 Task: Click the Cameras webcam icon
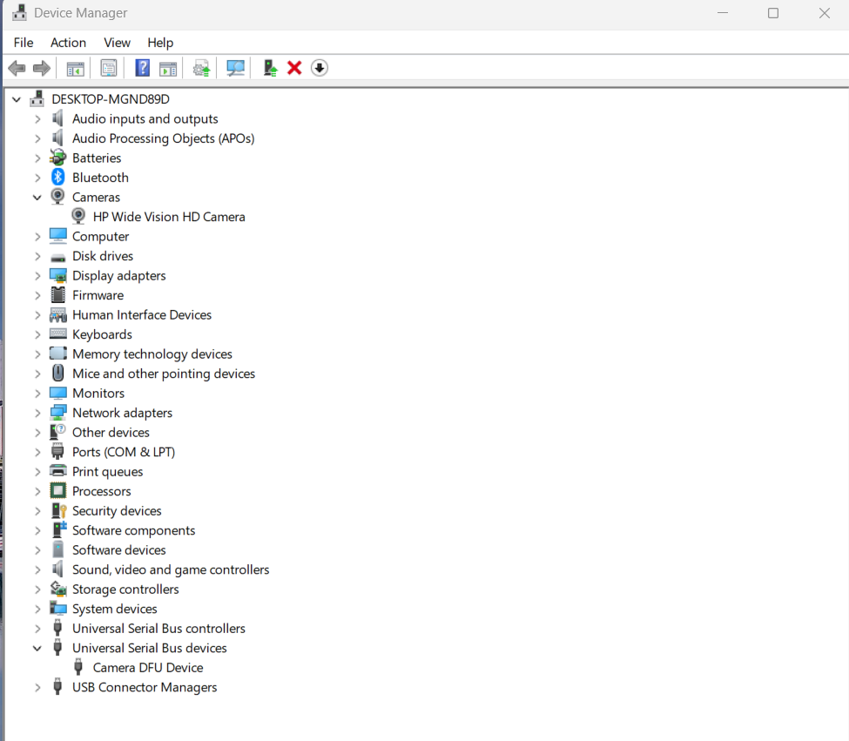point(58,197)
